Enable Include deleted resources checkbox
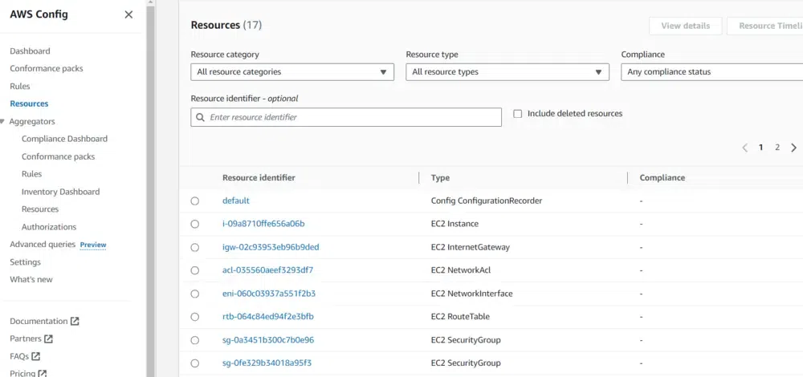Image resolution: width=803 pixels, height=377 pixels. point(518,114)
